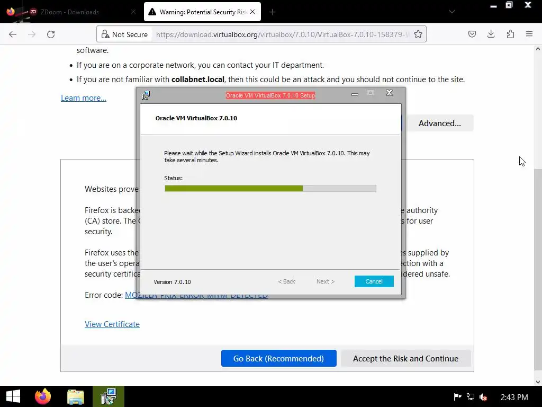Open the Firefox Downloads panel
542x407 pixels.
tap(491, 34)
